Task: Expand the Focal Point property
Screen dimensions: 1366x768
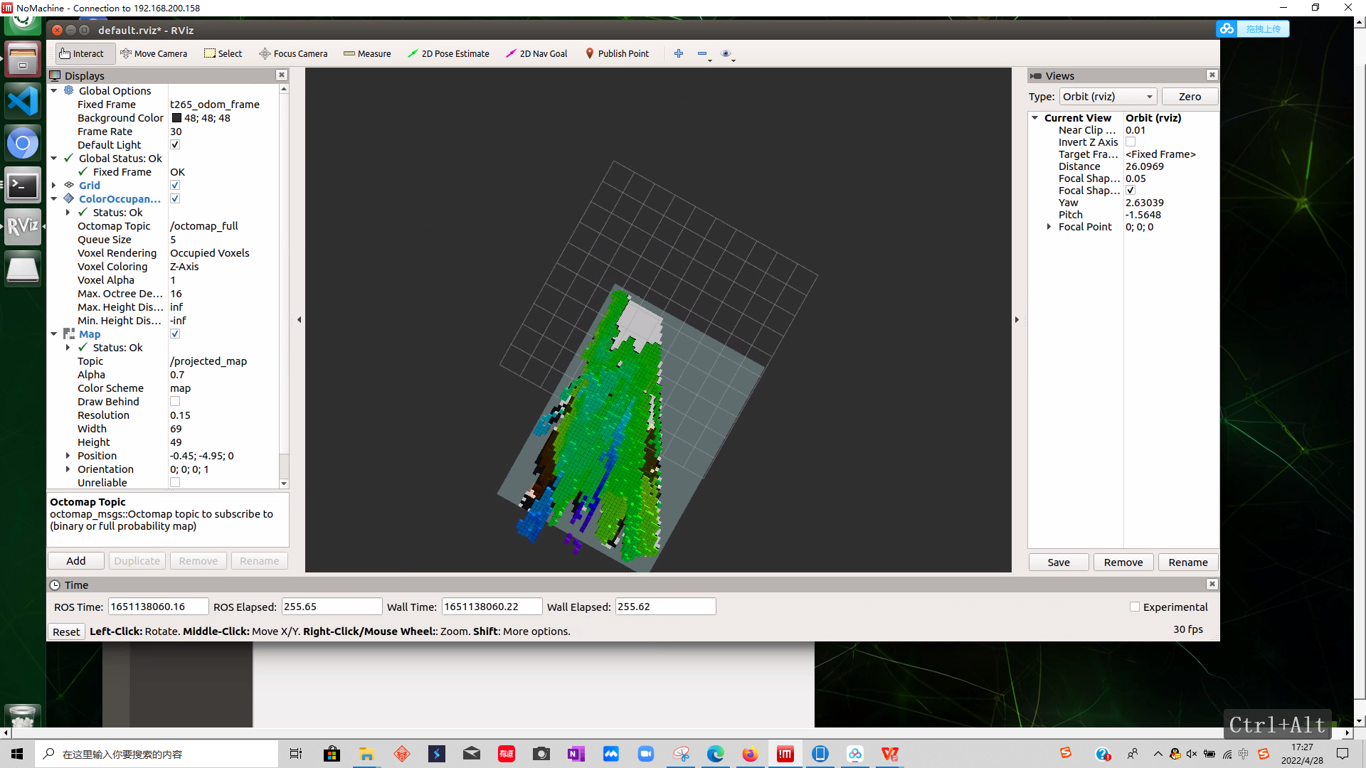Action: 1049,227
